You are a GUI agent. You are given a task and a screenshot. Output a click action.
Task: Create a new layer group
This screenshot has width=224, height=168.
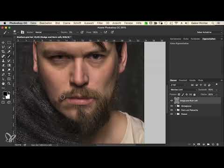208,144
